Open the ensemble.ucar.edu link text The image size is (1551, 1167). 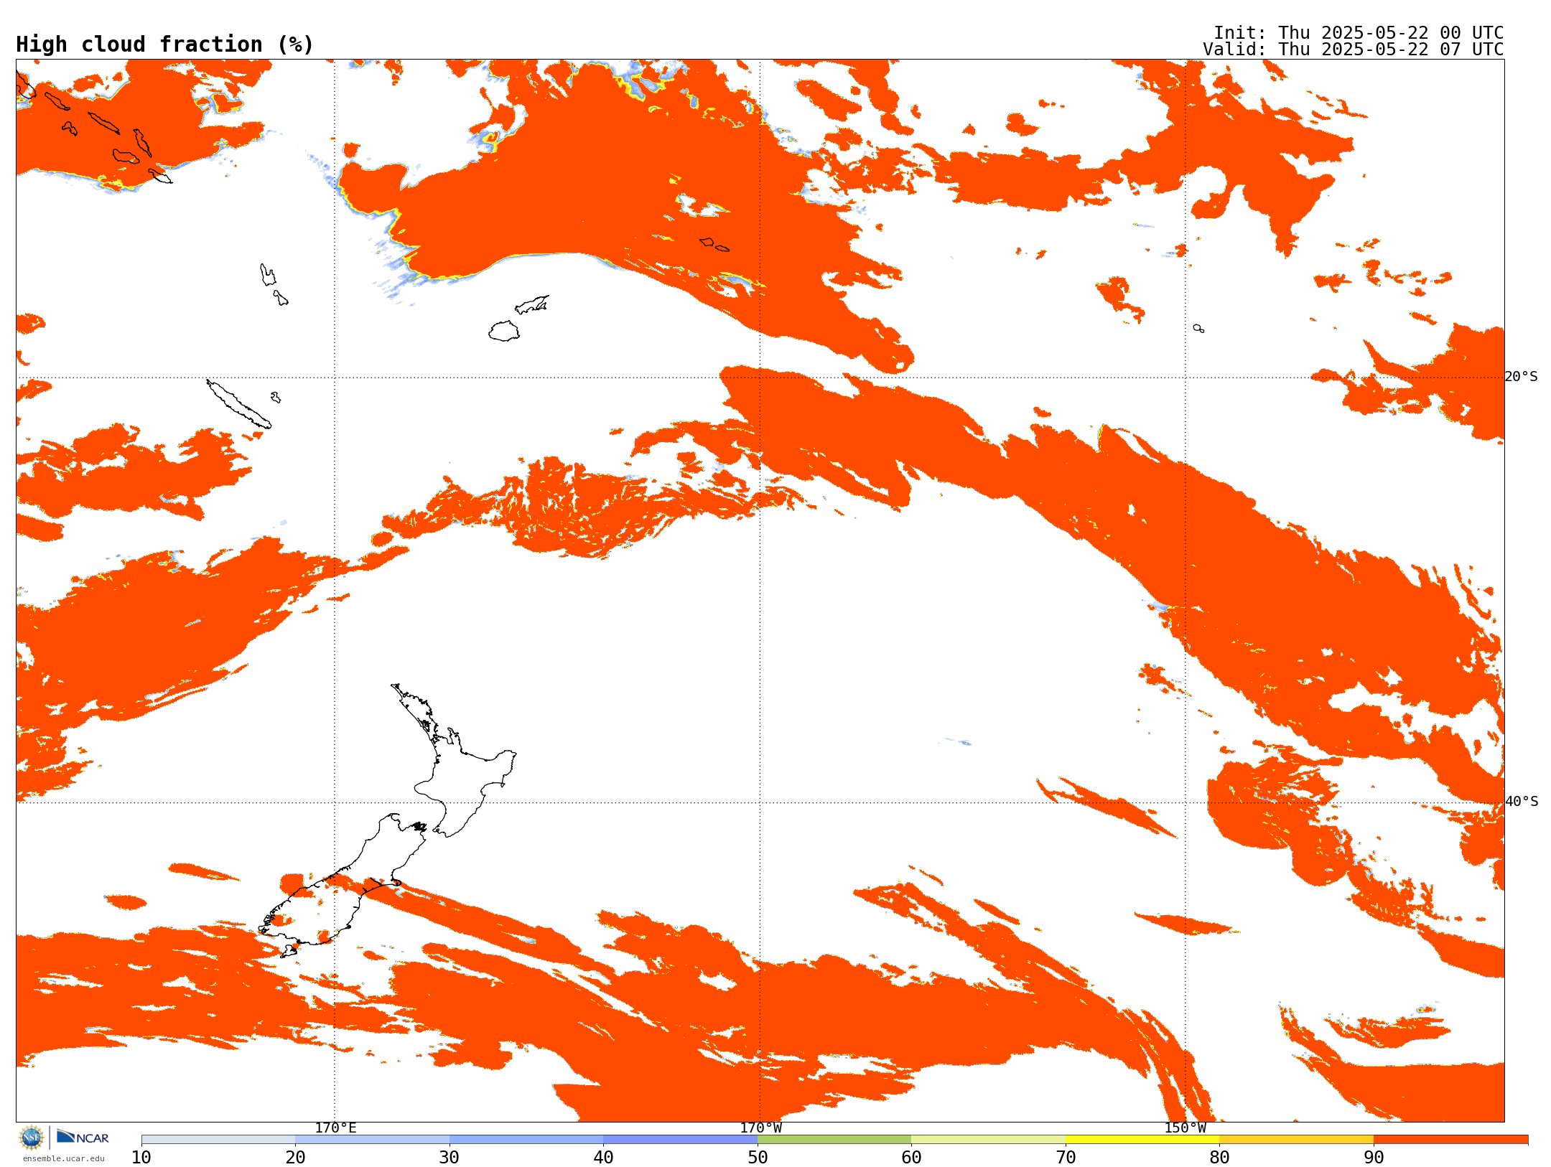(63, 1158)
